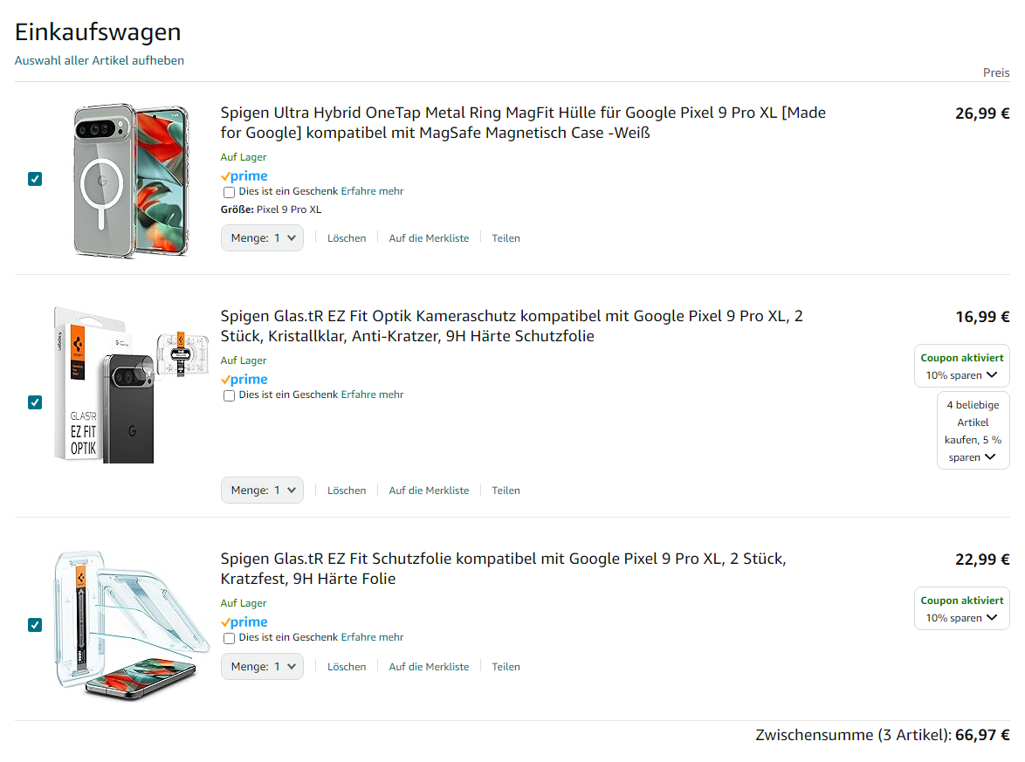
Task: Click the Spigen Ultra Hybrid case product image
Action: point(131,180)
